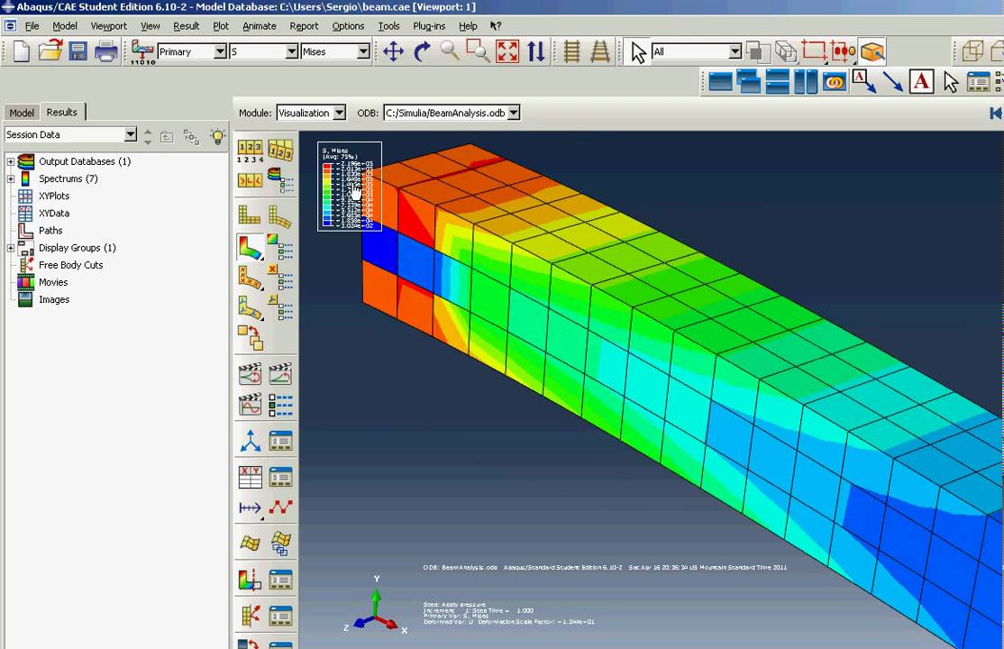
Task: Open the Mises invariant dropdown
Action: (335, 51)
